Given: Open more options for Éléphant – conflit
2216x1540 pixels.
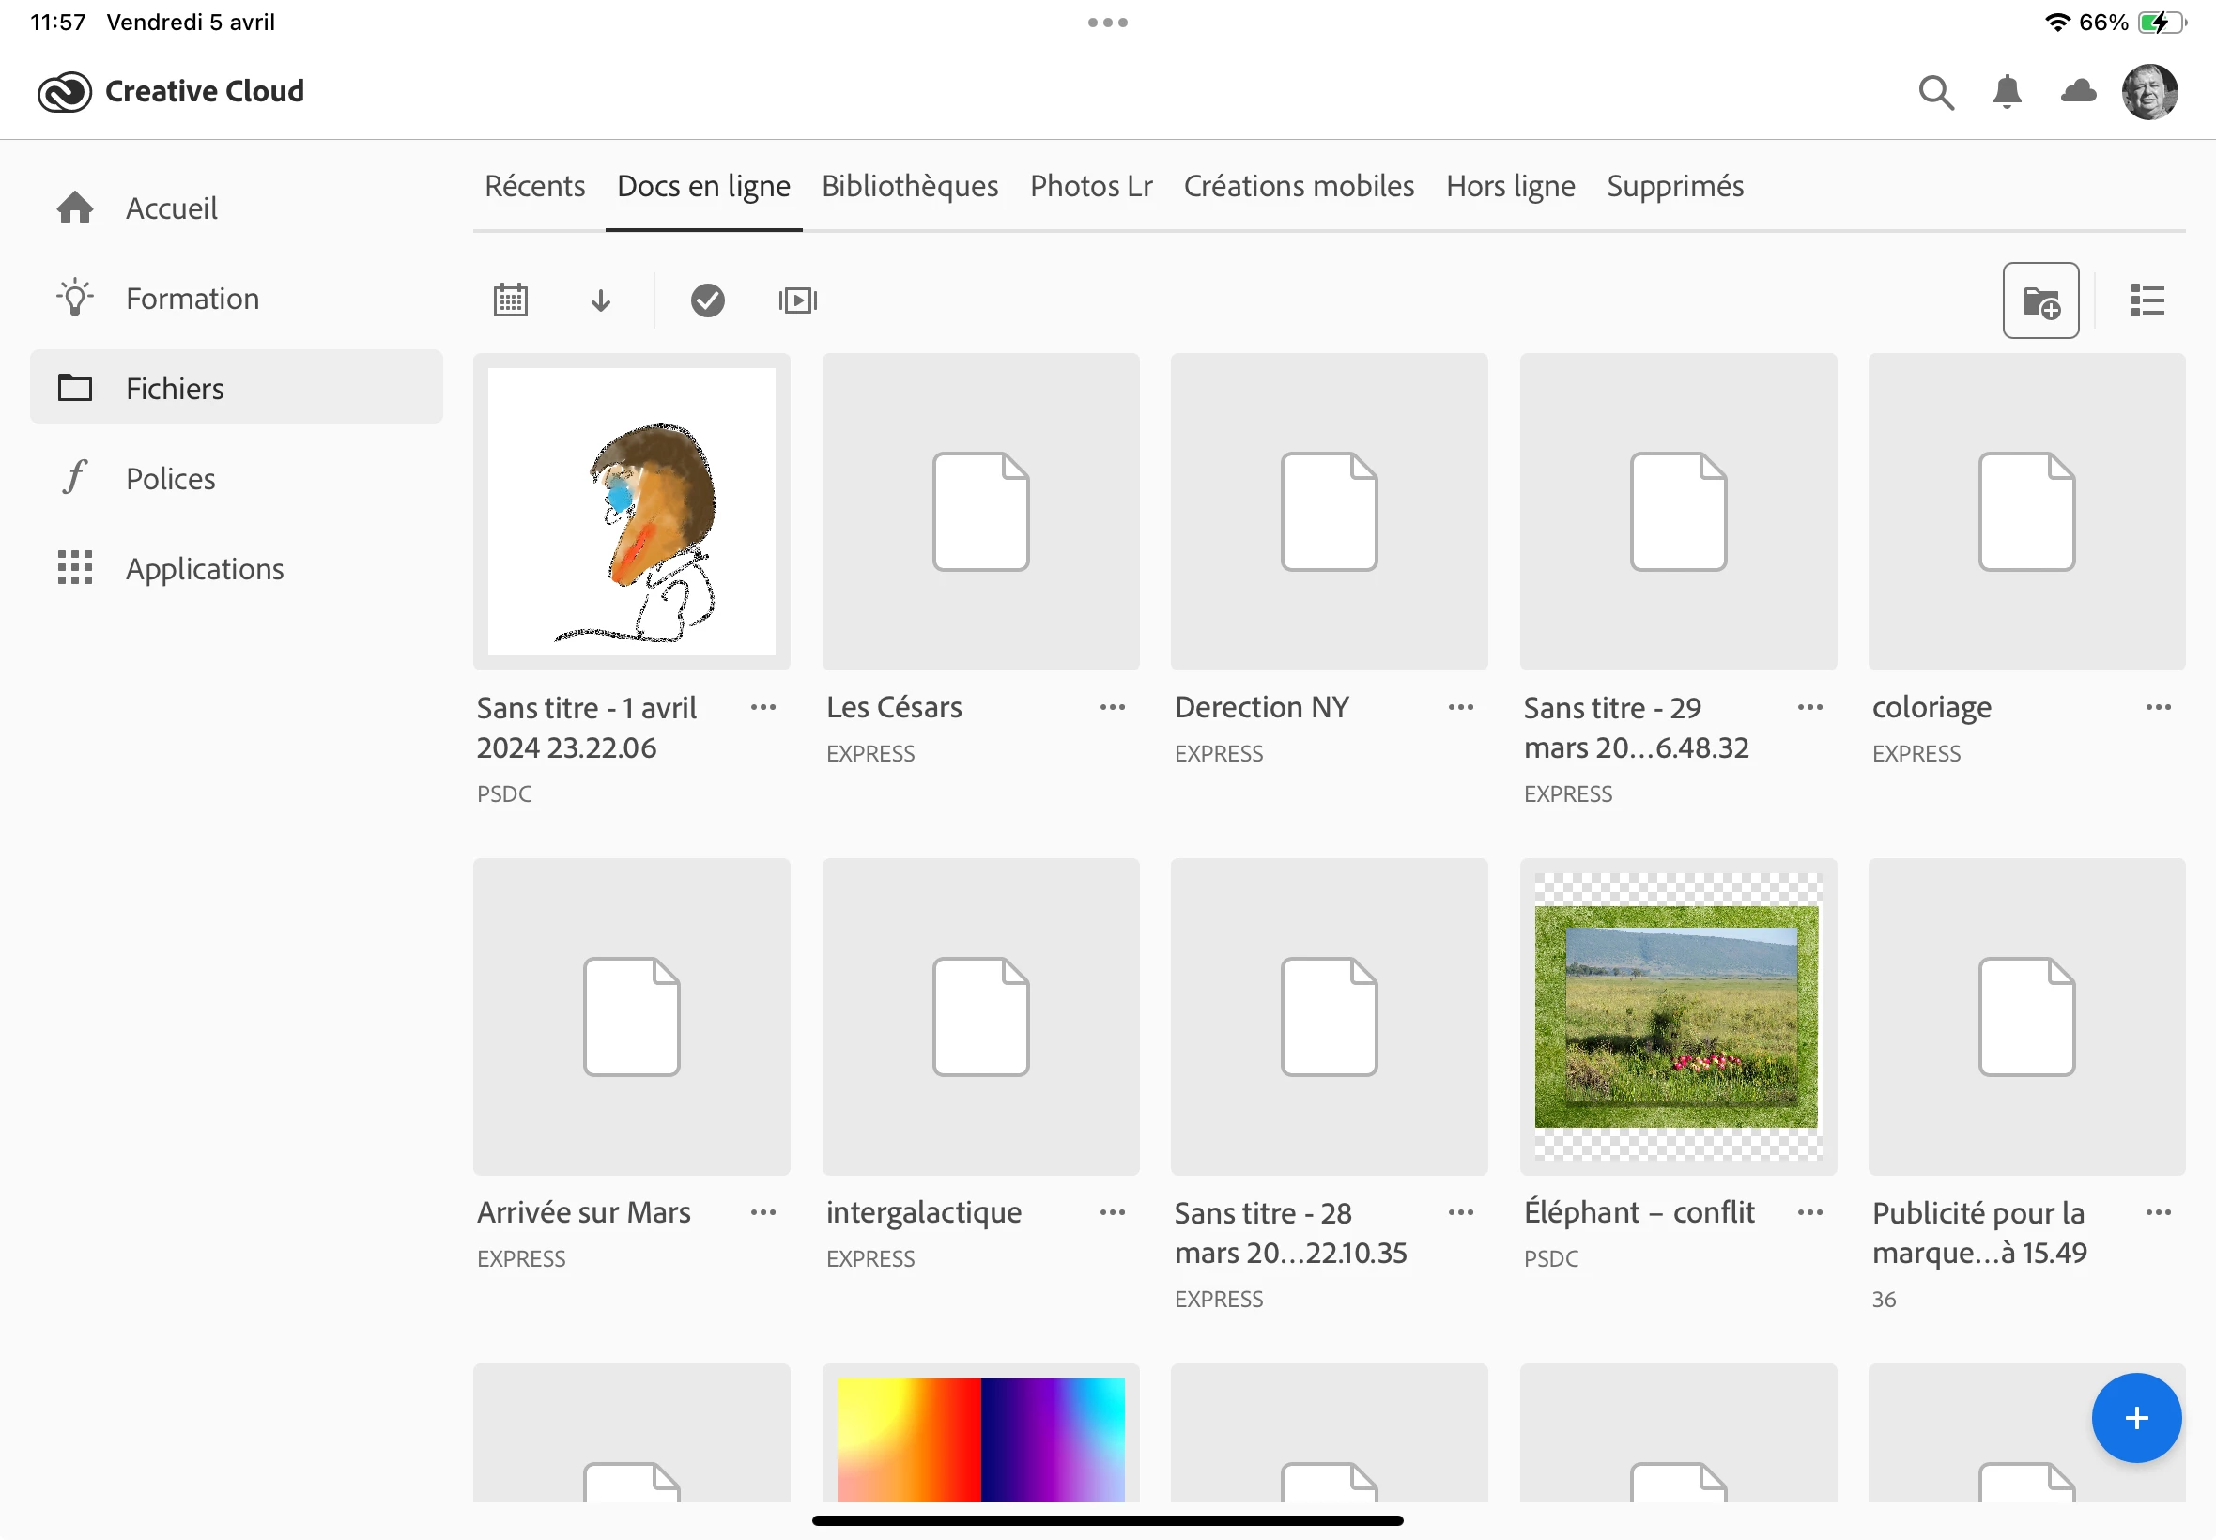Looking at the screenshot, I should pyautogui.click(x=1809, y=1213).
